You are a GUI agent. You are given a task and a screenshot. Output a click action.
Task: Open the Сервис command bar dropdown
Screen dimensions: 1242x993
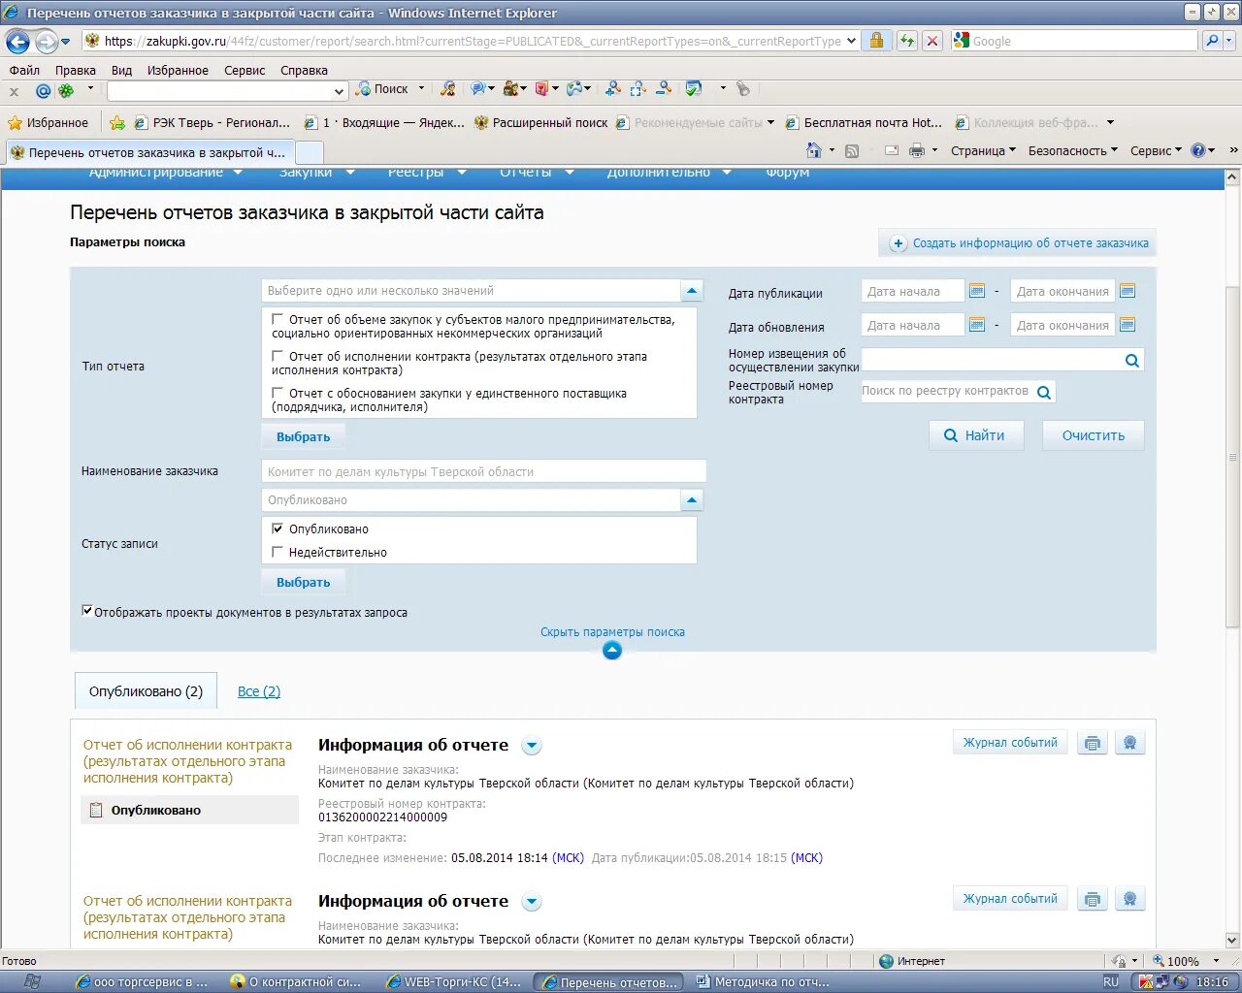click(x=1156, y=150)
